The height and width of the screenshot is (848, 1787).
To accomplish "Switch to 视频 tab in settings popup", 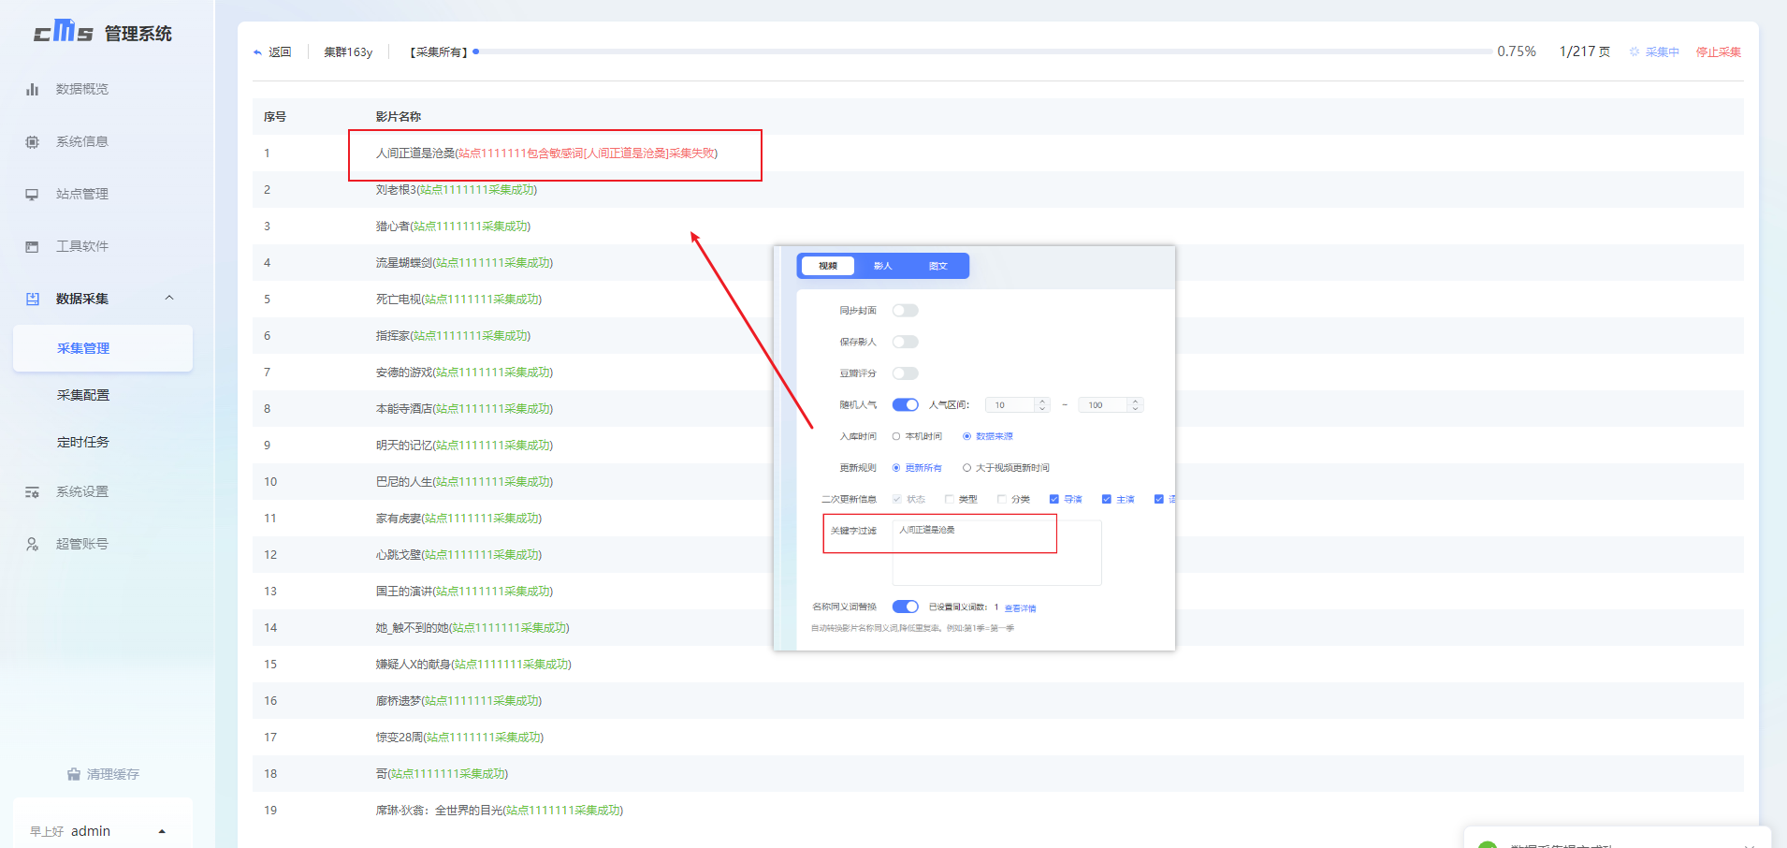I will (x=828, y=266).
